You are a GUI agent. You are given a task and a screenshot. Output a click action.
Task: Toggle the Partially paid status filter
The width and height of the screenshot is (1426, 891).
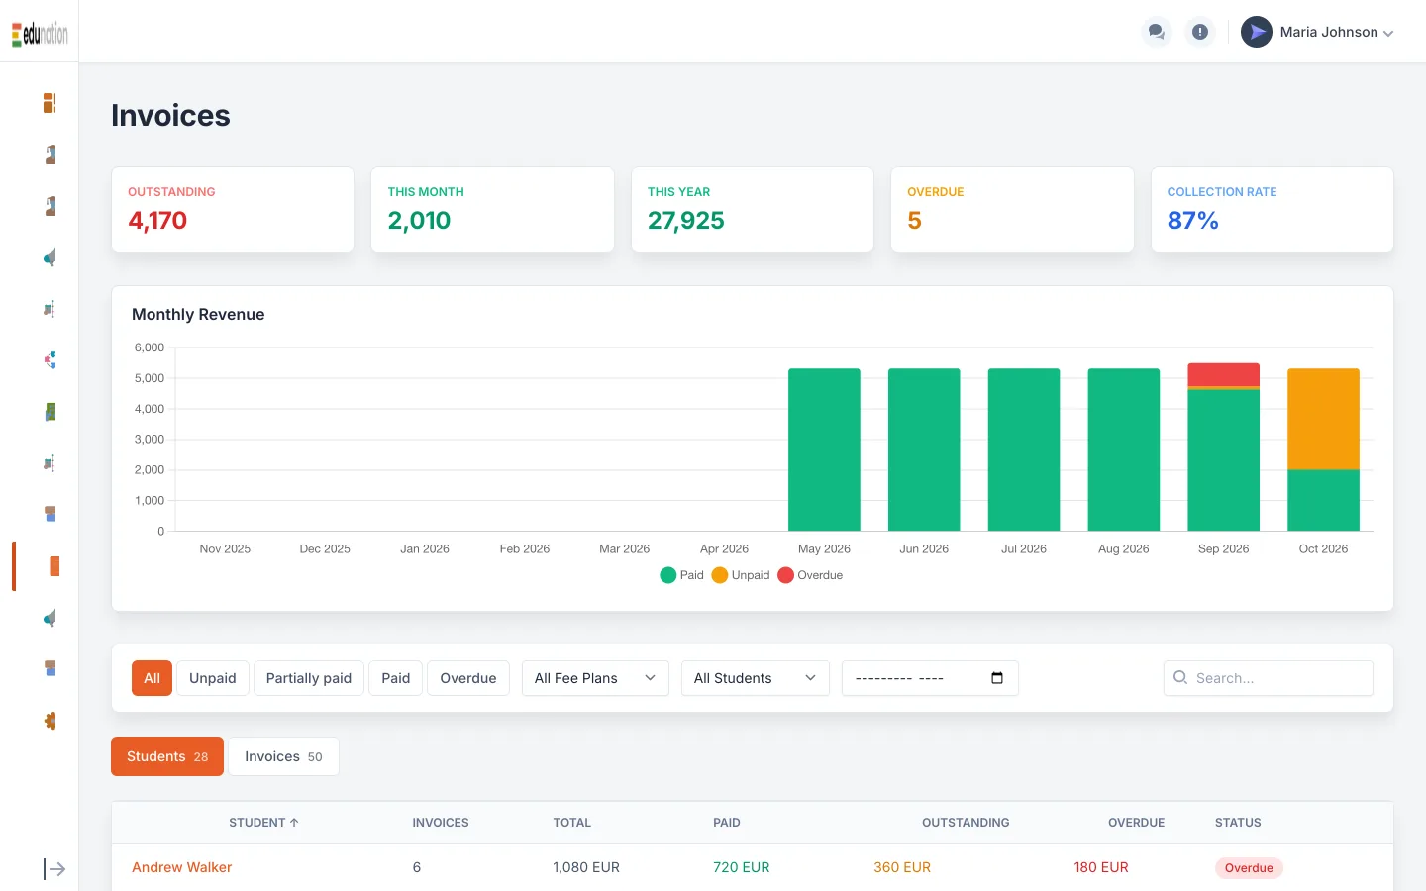coord(309,678)
